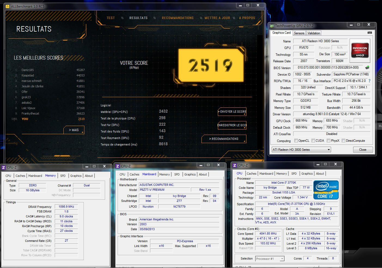The image size is (382, 268).
Task: Select the Graphics Card tab in GPU-Z
Action: [282, 33]
